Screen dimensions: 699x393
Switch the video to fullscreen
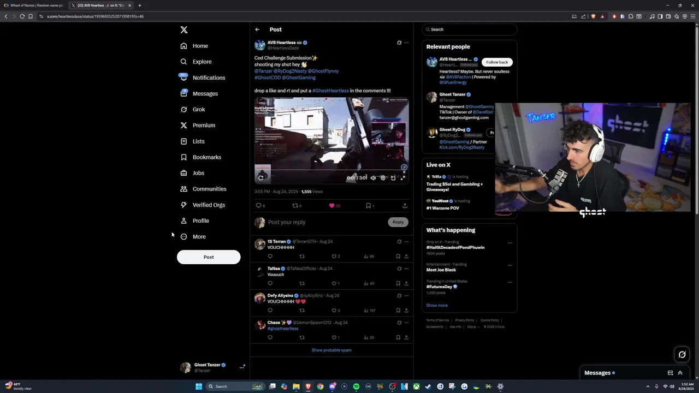[403, 178]
